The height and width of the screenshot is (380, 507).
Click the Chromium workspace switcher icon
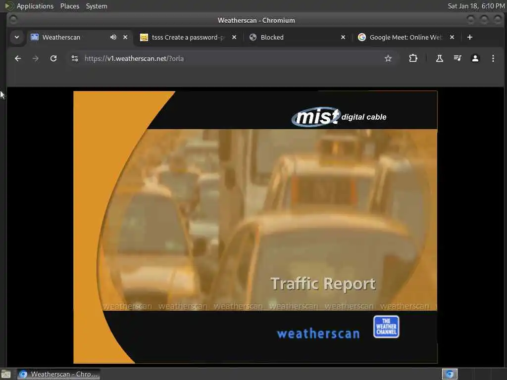(450, 374)
